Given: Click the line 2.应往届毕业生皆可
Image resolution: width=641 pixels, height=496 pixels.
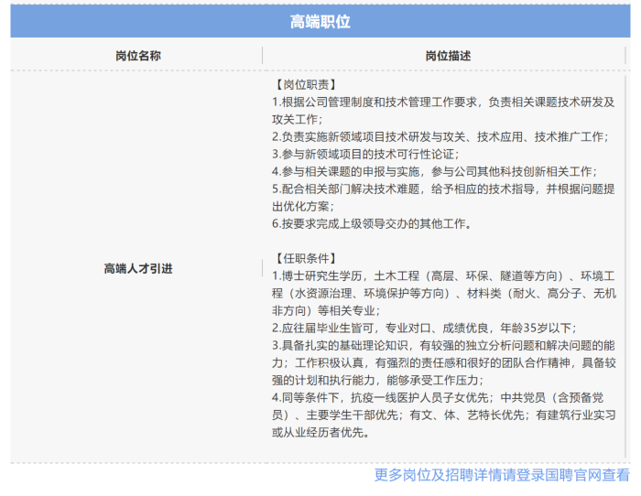Looking at the screenshot, I should (424, 328).
